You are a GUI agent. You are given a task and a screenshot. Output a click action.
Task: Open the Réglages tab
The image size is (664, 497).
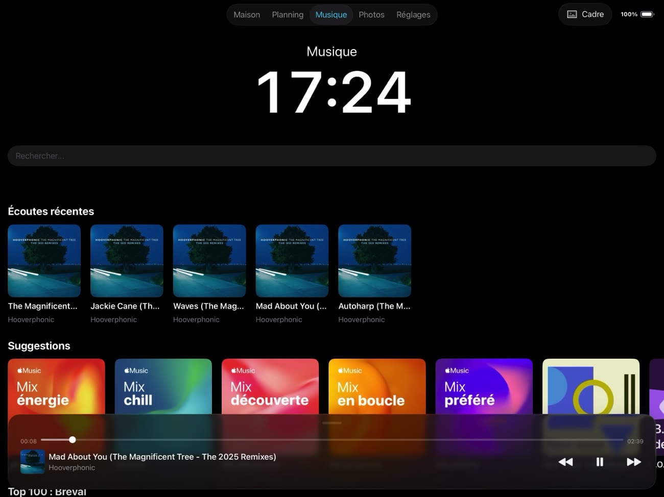coord(413,15)
